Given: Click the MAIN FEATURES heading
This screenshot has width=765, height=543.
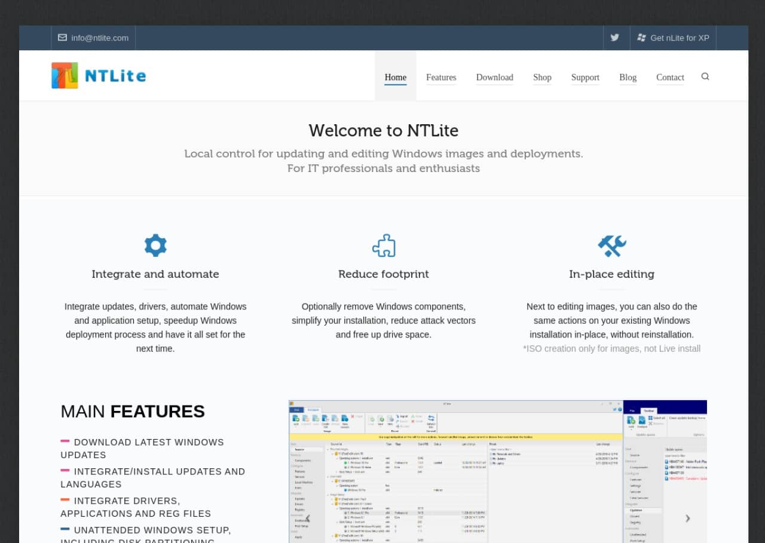Looking at the screenshot, I should [x=133, y=412].
